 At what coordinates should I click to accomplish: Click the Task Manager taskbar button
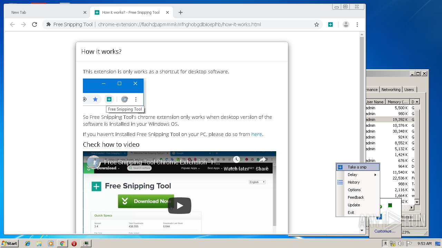86,244
